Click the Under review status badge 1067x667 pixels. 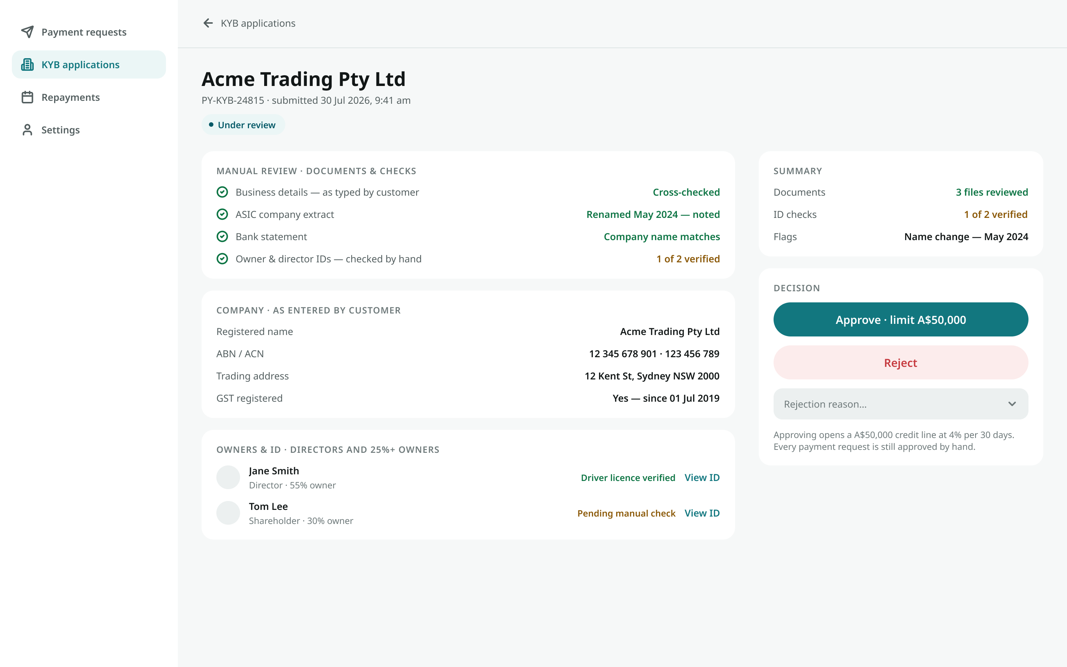[243, 125]
